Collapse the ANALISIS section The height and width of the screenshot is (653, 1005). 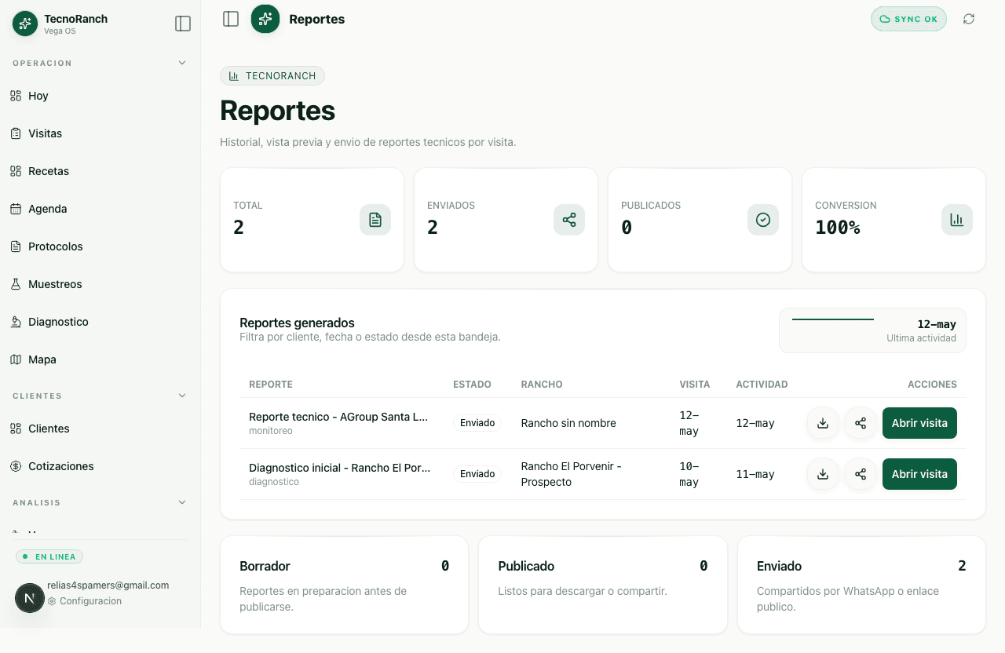coord(182,502)
